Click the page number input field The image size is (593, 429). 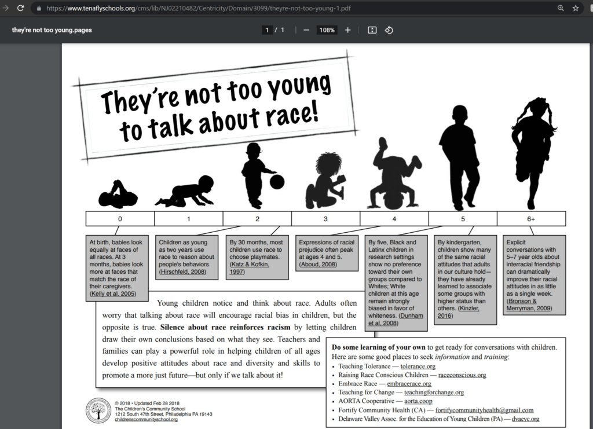267,30
